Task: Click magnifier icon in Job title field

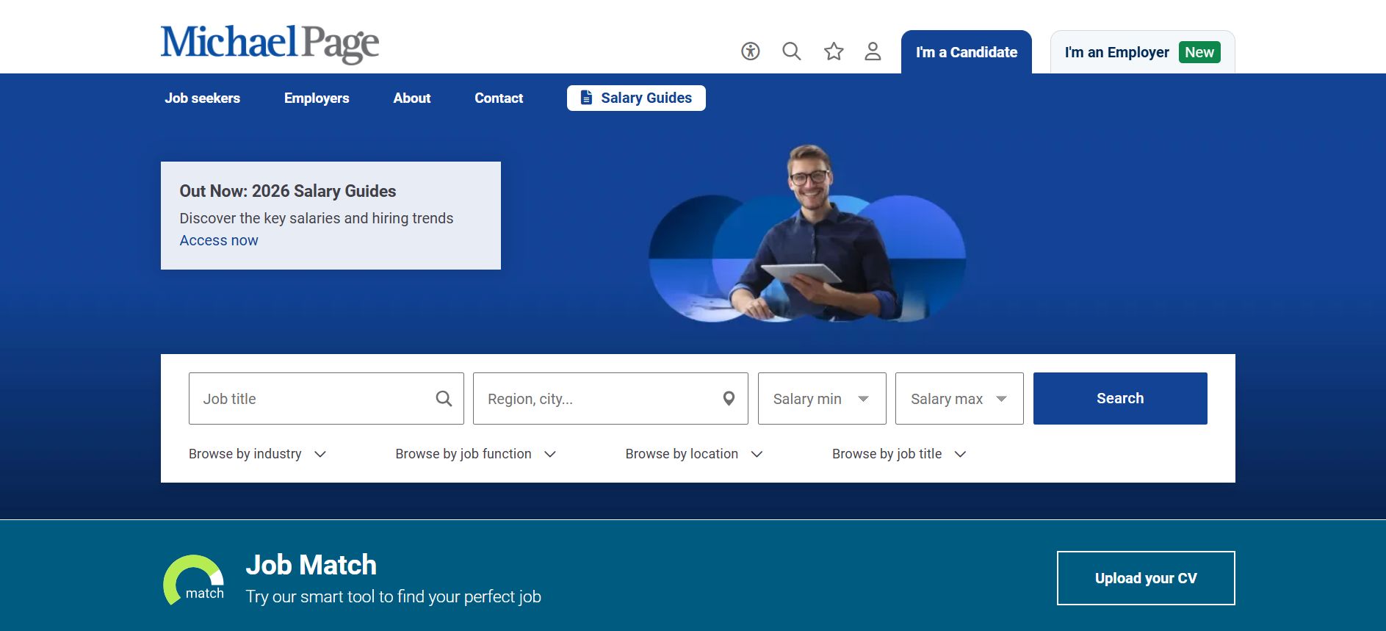Action: click(x=444, y=399)
